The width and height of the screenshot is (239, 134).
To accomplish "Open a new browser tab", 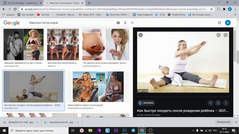I will (x=89, y=3).
